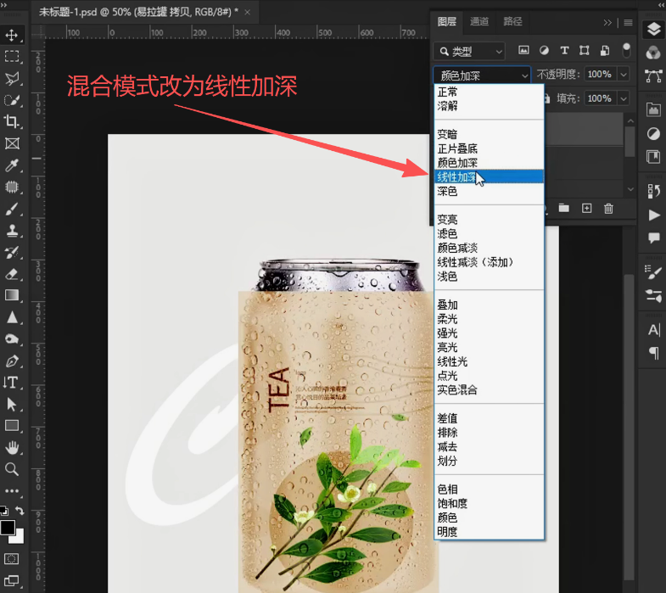
Task: Delete the selected layer
Action: coord(608,208)
